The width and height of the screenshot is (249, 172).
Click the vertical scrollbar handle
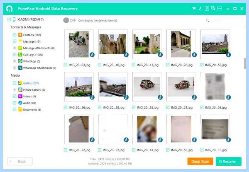pyautogui.click(x=245, y=63)
